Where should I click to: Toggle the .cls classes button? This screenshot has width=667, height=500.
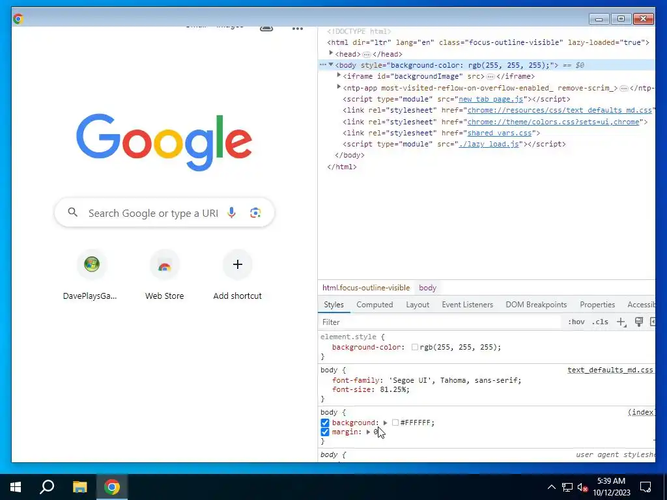[600, 322]
